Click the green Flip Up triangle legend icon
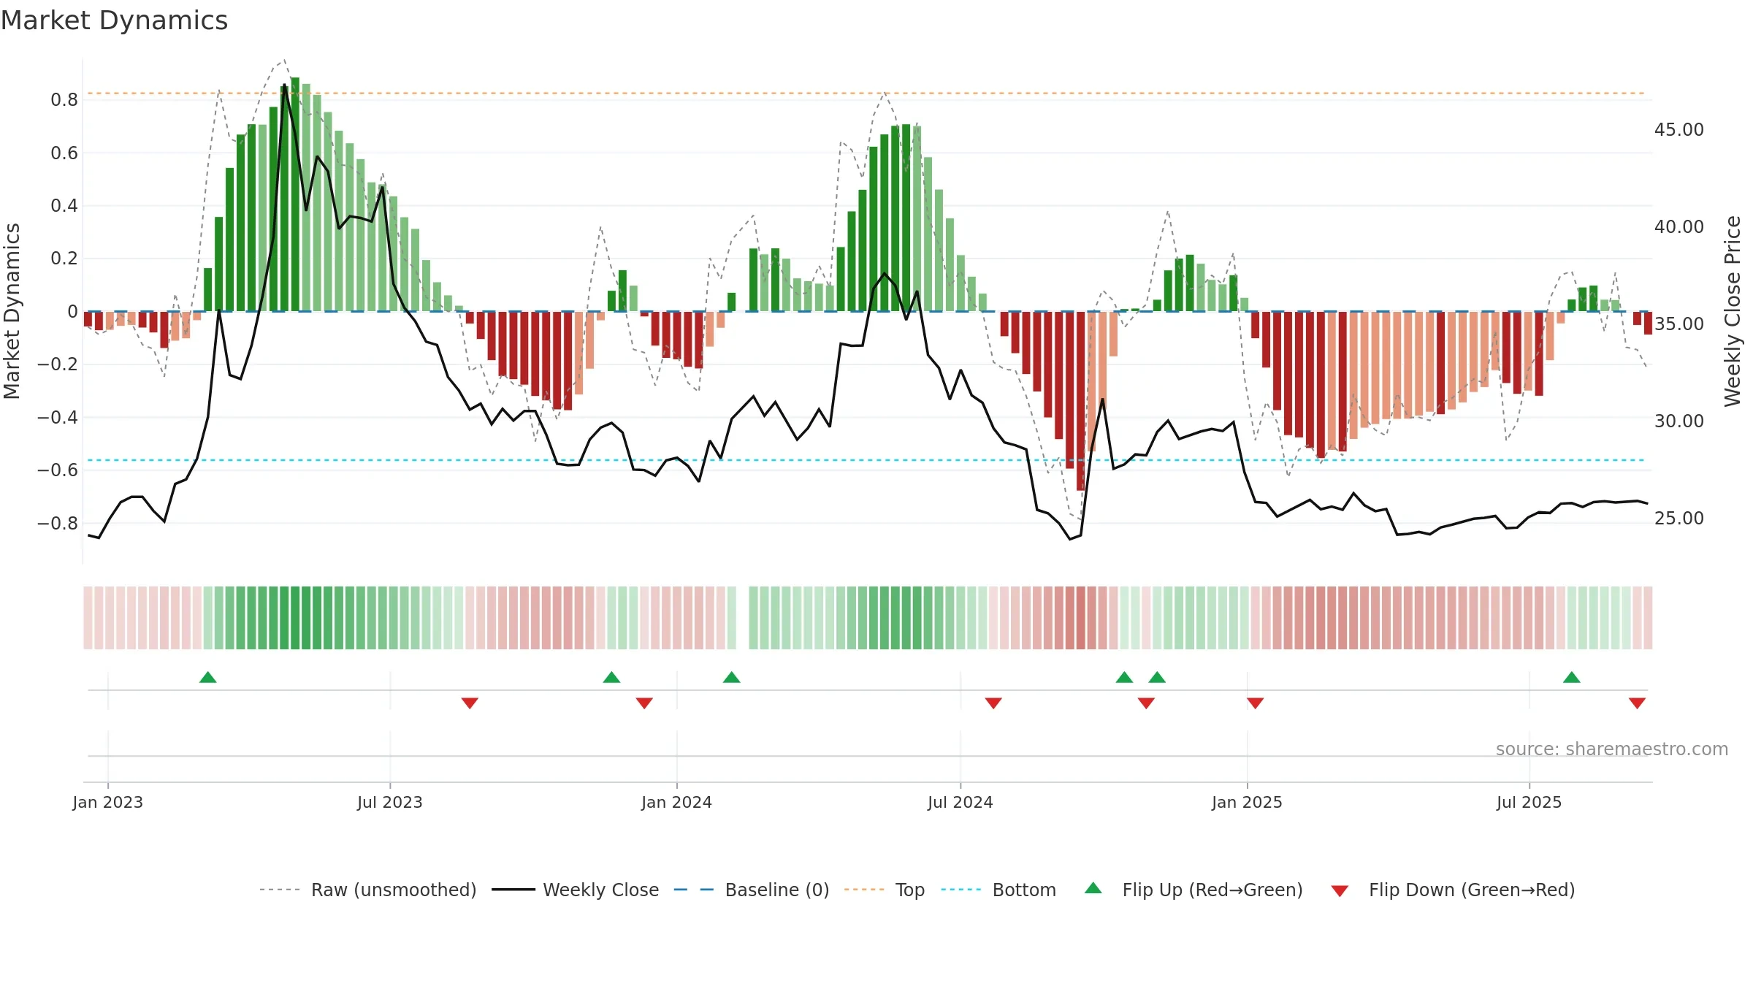This screenshot has width=1753, height=986. click(1093, 888)
